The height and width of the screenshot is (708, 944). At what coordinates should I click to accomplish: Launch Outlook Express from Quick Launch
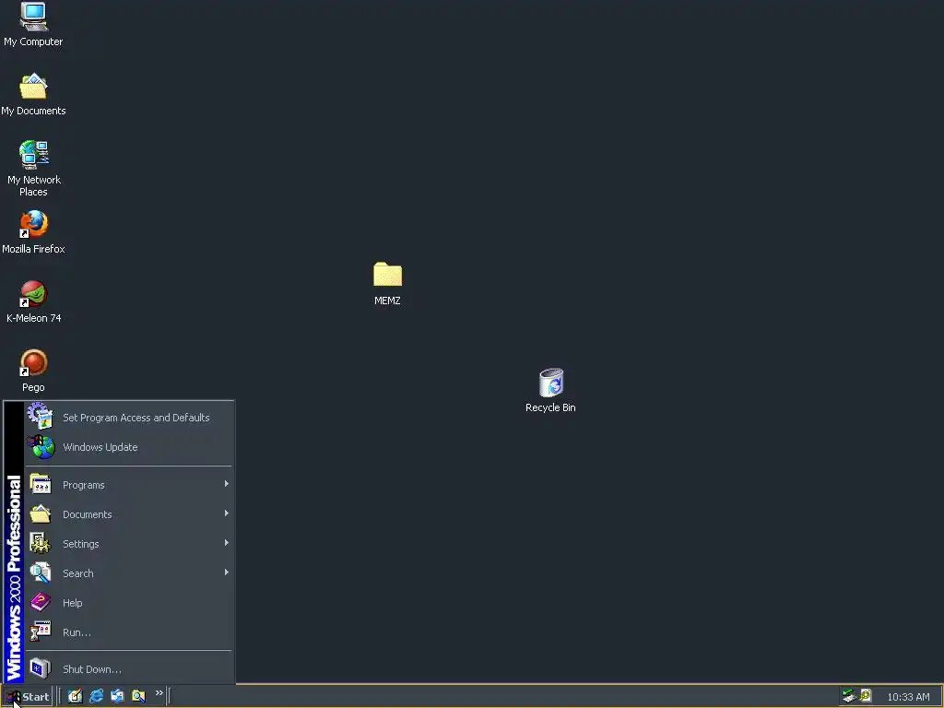click(x=117, y=696)
